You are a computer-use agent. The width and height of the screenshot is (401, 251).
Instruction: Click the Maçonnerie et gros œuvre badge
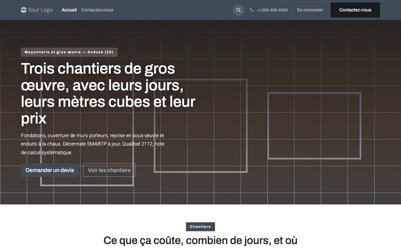click(x=69, y=52)
